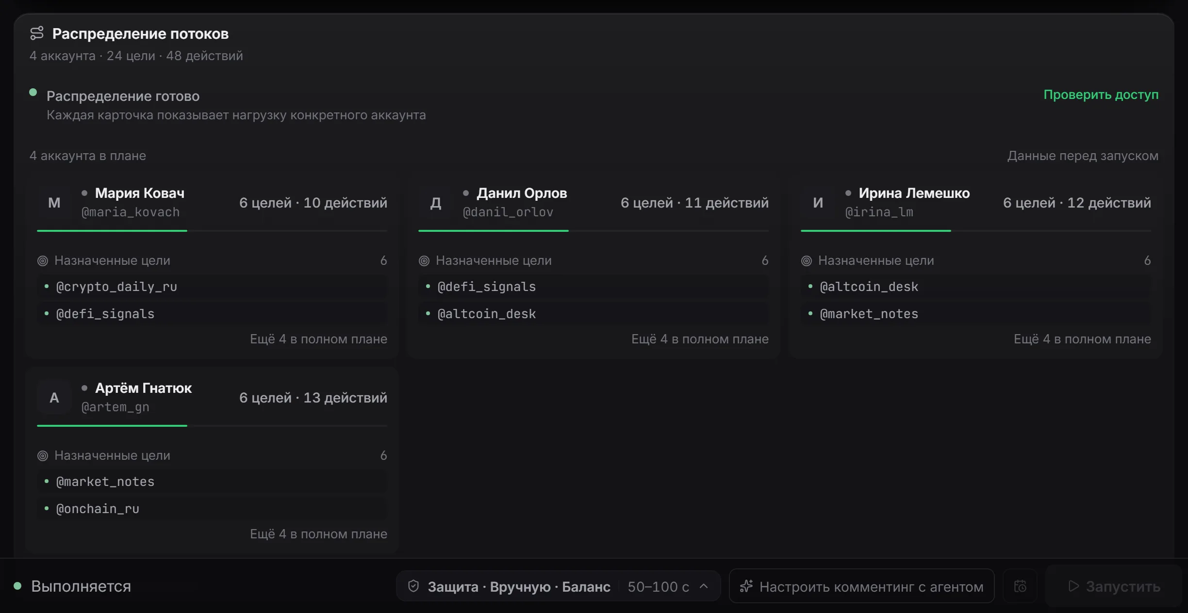This screenshot has height=613, width=1188.
Task: Click the target icon in Мария Ковач card
Action: pyautogui.click(x=43, y=261)
